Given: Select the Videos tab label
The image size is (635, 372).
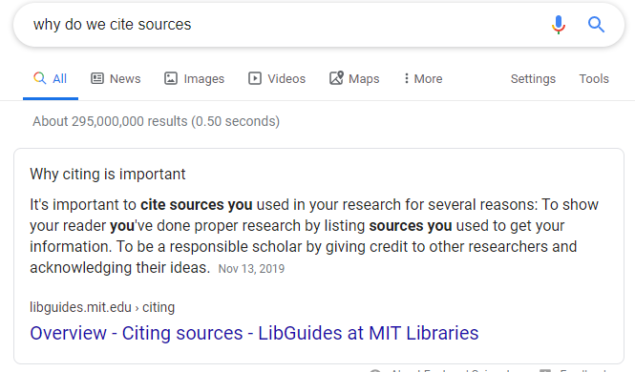Looking at the screenshot, I should pos(286,78).
